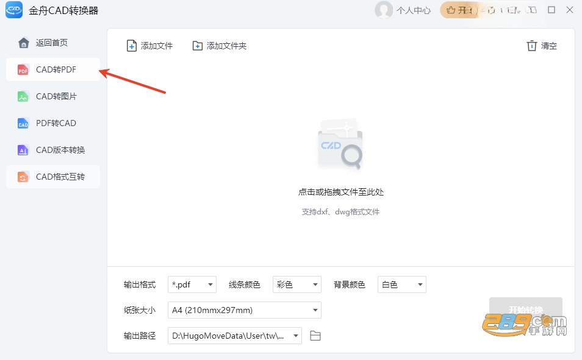582x360 pixels.
Task: Maximize the 金舟CAD转换器 window
Action: click(551, 10)
